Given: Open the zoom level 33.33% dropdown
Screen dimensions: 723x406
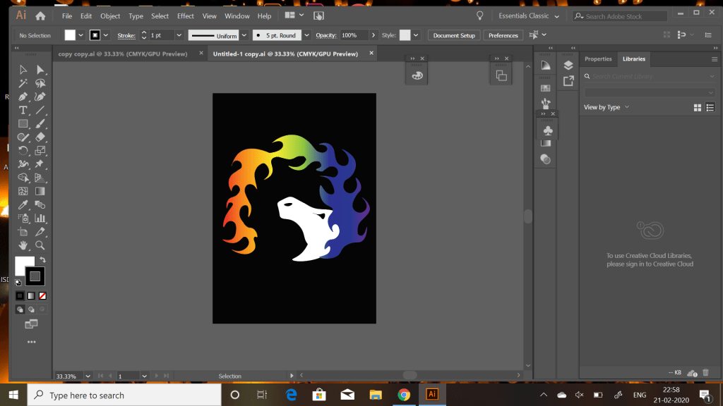Looking at the screenshot, I should [90, 376].
